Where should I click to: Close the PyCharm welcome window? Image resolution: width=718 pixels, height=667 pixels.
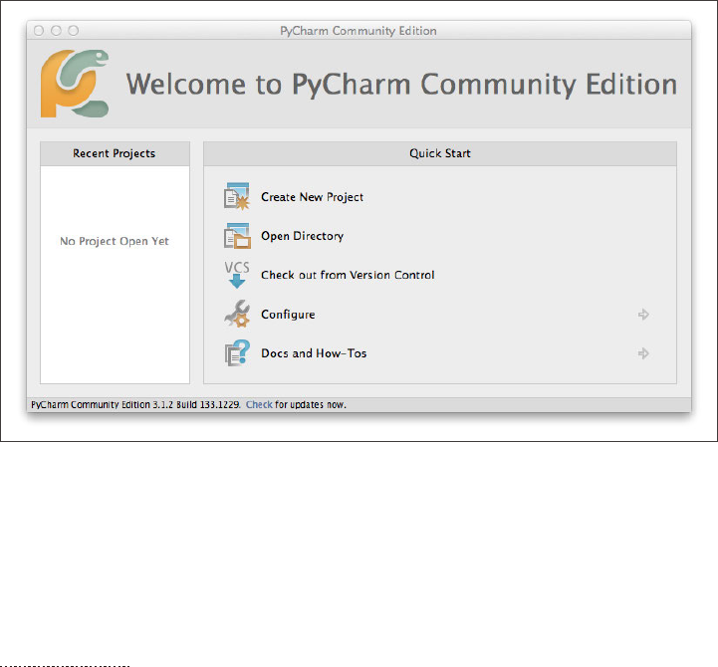[39, 31]
